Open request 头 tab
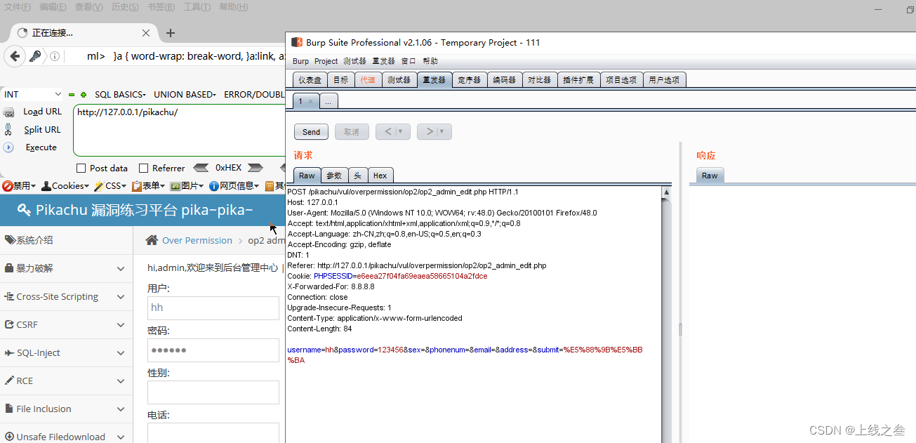The height and width of the screenshot is (443, 916). [357, 176]
